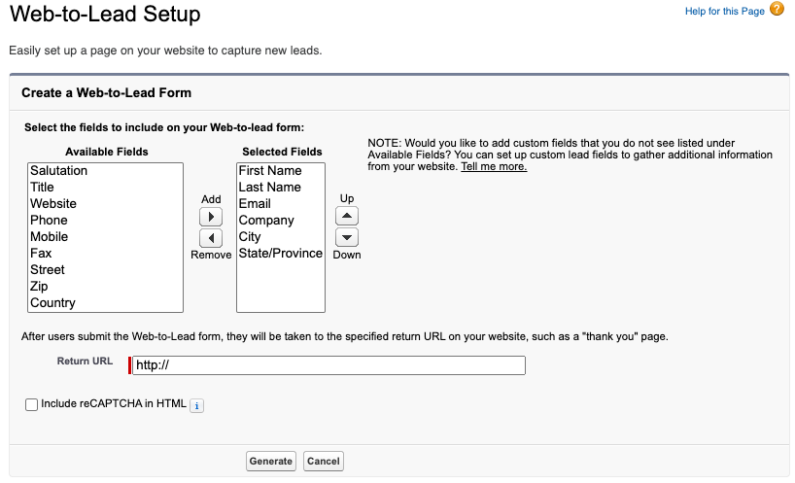Select Company in Selected Fields
Image resolution: width=795 pixels, height=483 pixels.
266,221
